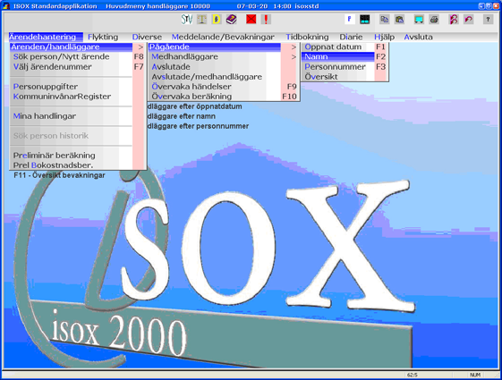Open the Meddelande/Bevakningar menu
502x380 pixels.
click(x=223, y=37)
